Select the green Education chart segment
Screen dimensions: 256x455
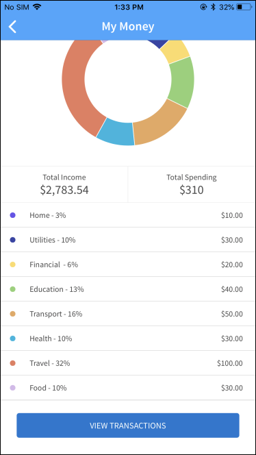pyautogui.click(x=182, y=82)
